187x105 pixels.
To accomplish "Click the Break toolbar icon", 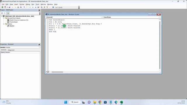I will pyautogui.click(x=33, y=7).
